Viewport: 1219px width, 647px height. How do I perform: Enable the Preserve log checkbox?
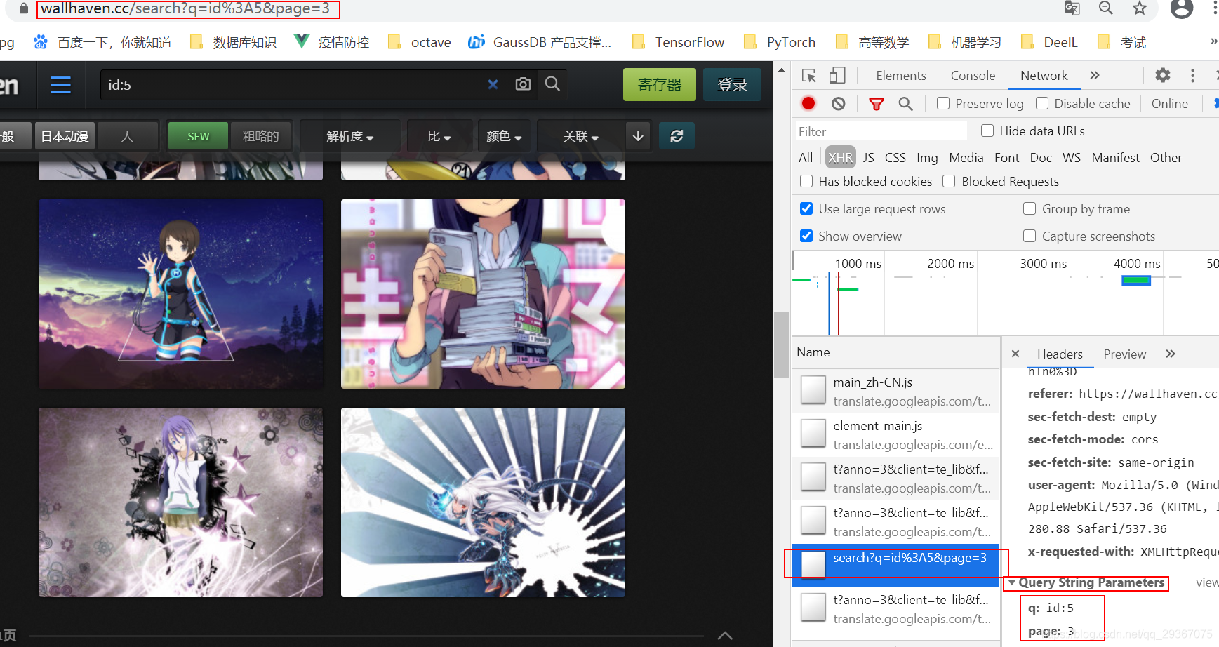943,103
